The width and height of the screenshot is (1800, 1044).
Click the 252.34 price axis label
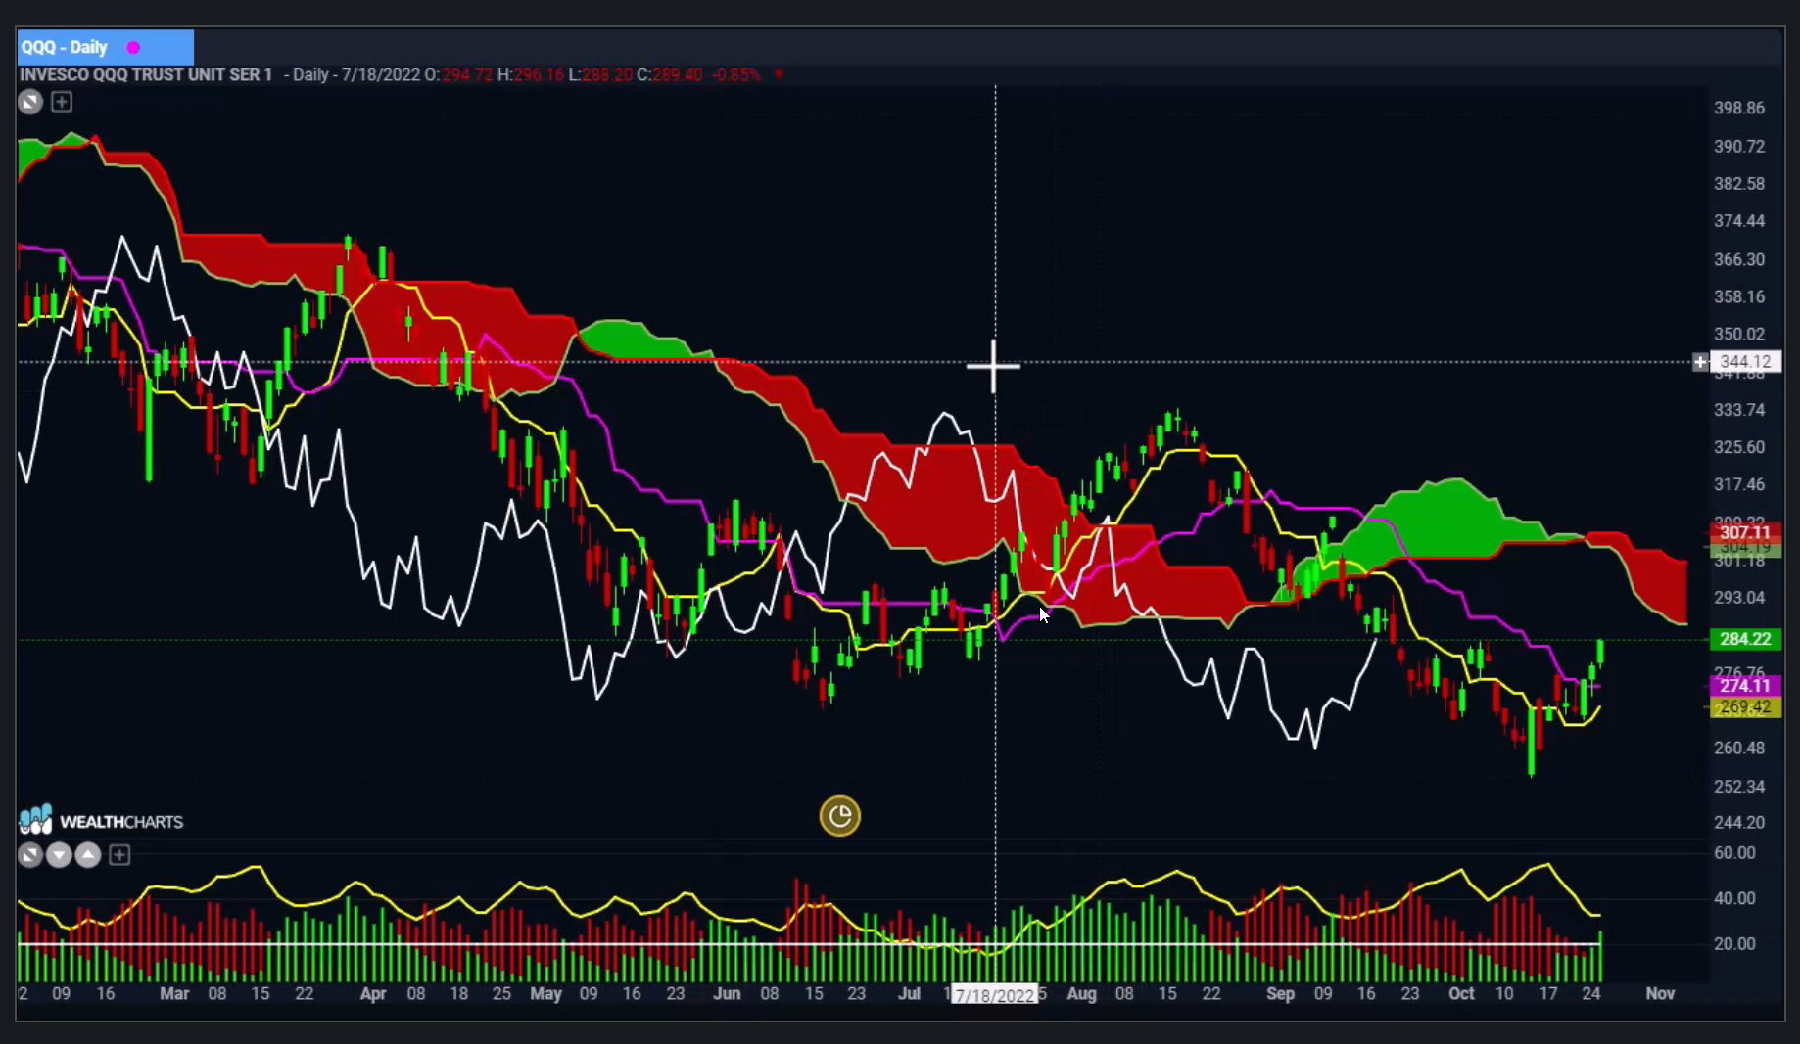pyautogui.click(x=1739, y=786)
